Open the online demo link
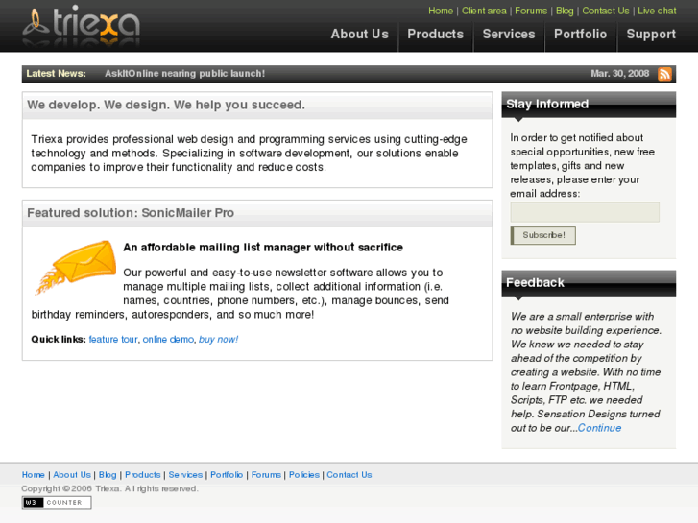The height and width of the screenshot is (523, 698). [168, 339]
